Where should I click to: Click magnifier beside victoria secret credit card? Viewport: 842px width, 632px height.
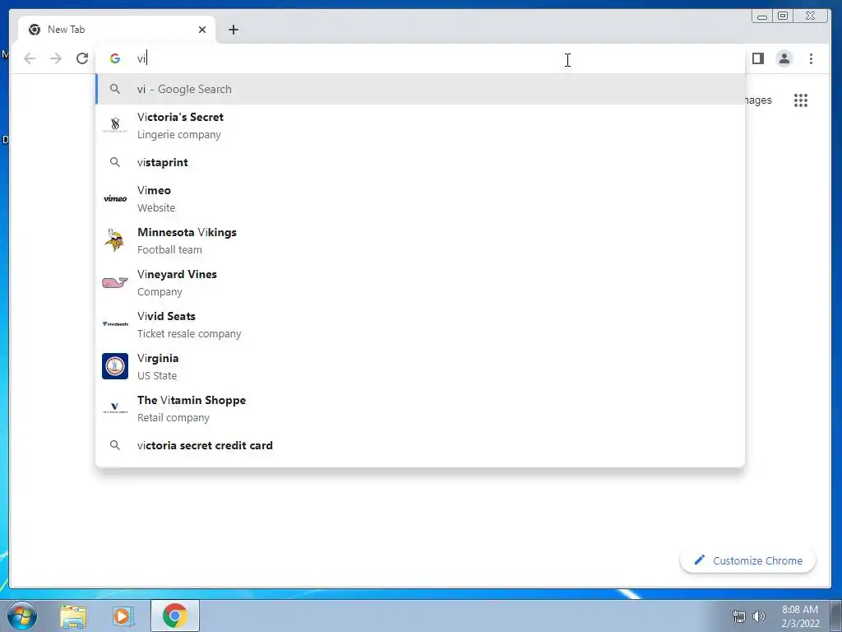pyautogui.click(x=115, y=445)
